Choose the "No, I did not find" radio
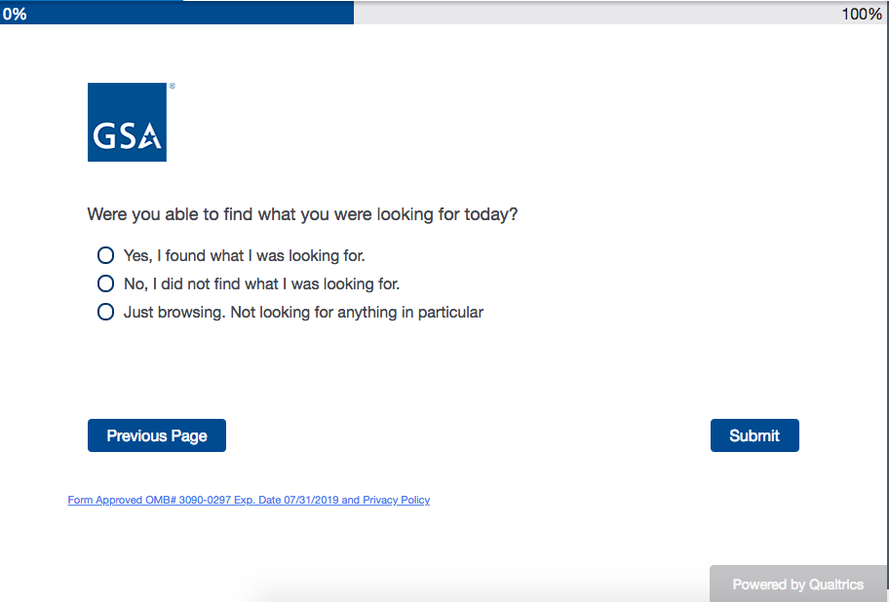 (105, 283)
